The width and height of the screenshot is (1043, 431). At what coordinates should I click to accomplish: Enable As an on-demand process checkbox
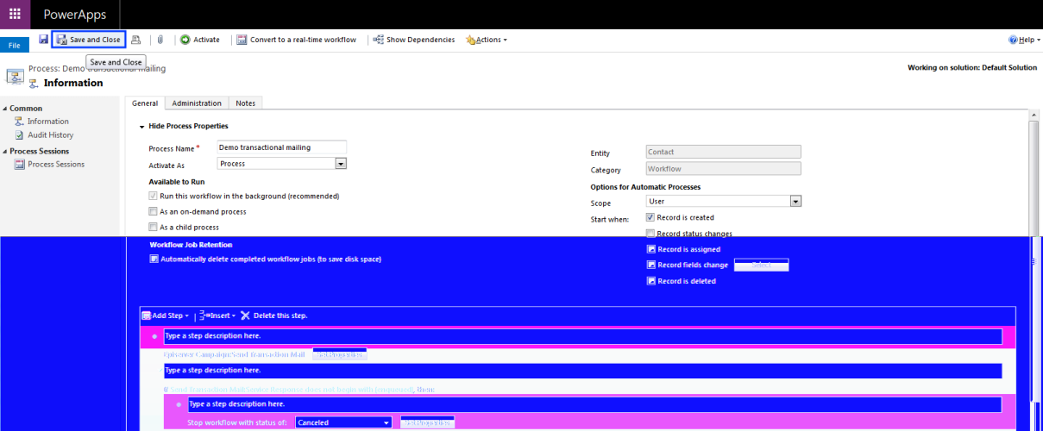[x=154, y=212]
